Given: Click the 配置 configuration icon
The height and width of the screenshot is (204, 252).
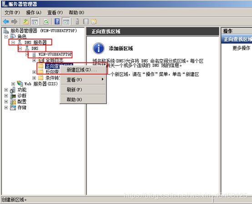Looking at the screenshot, I should 13,102.
